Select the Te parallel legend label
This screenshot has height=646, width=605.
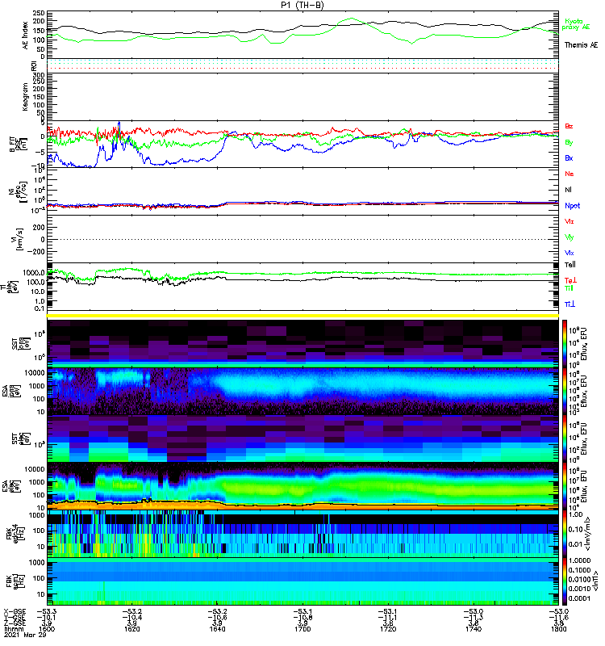click(570, 265)
